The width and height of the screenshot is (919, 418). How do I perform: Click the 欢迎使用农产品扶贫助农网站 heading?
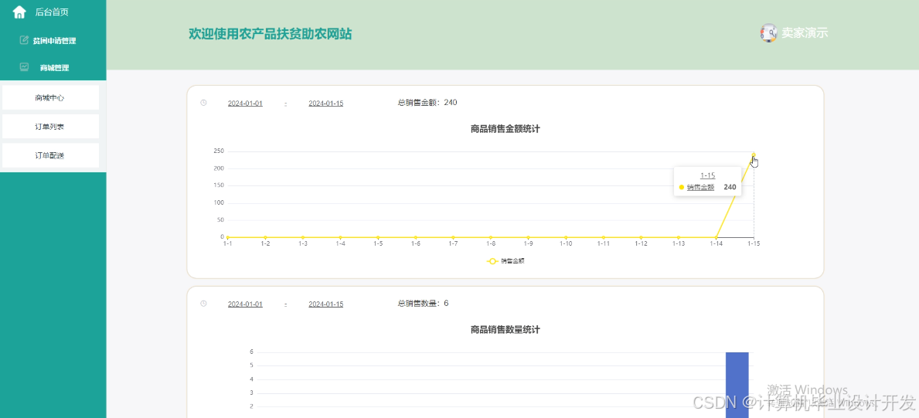click(x=271, y=34)
